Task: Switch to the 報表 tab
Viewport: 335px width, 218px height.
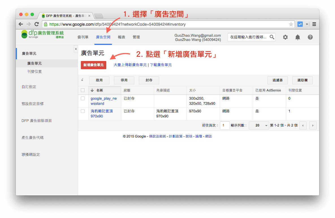Action: (x=122, y=37)
